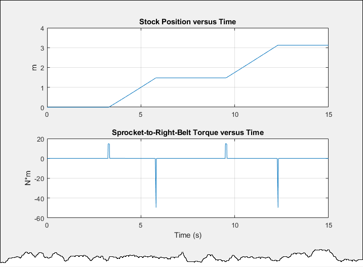Viewport: 363px width, 267px height.
Task: Click the "N*m" y-axis label
Action: 29,179
